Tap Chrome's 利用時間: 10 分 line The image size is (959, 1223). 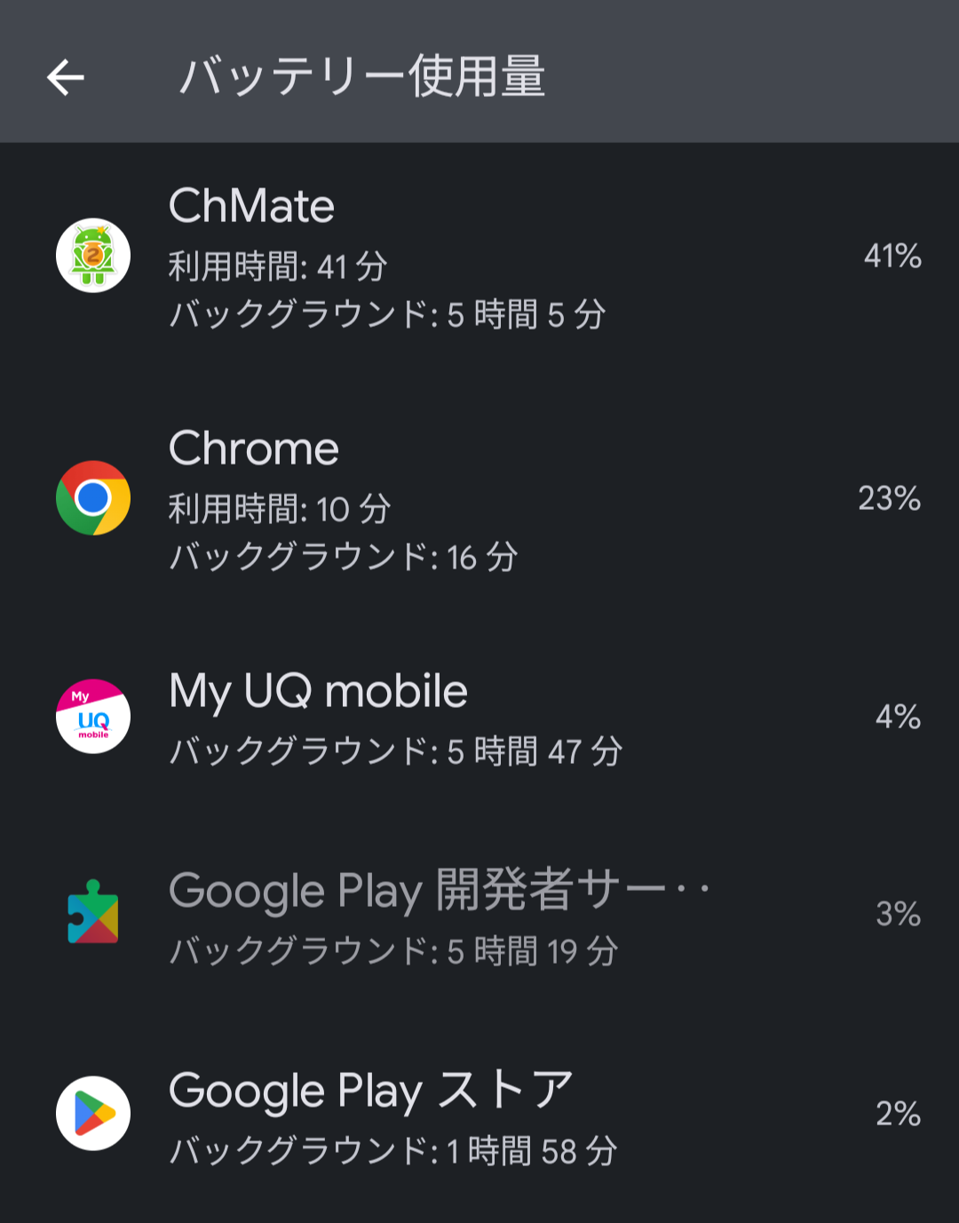click(x=280, y=510)
